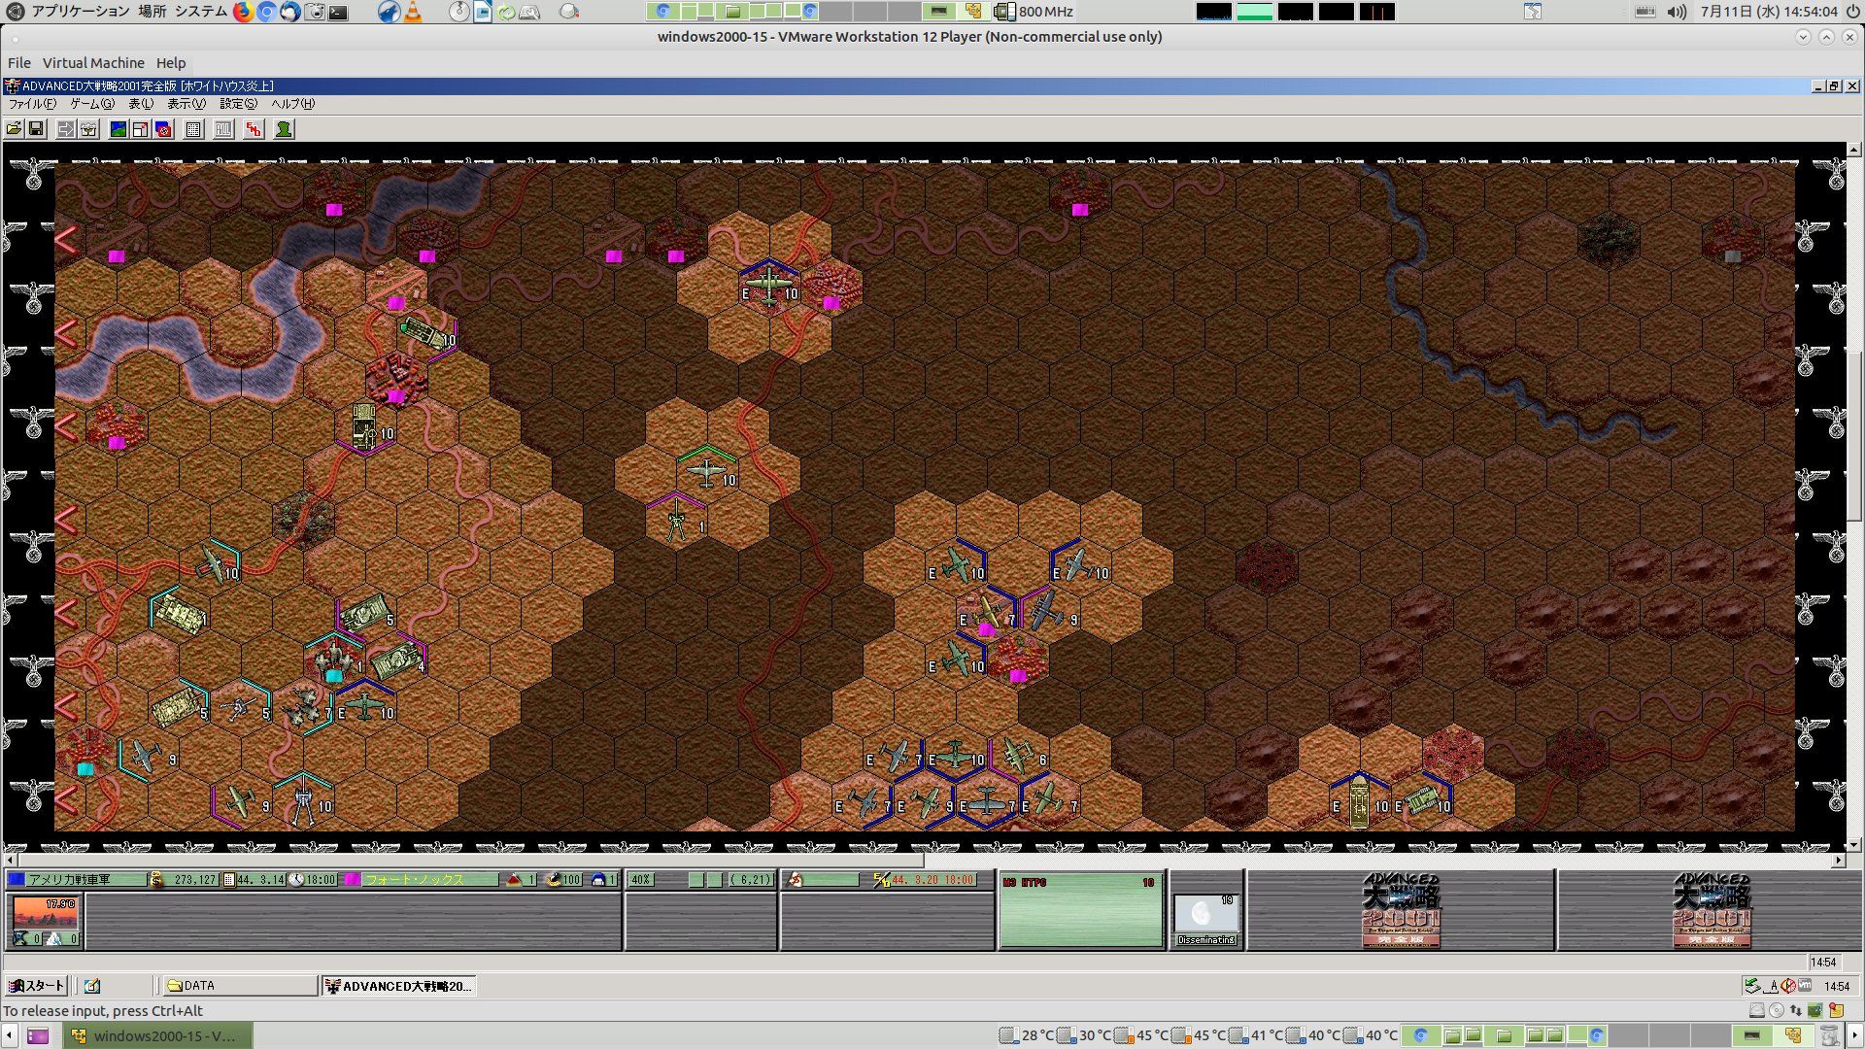Switch to the DATA taskbar window
Viewport: 1865px width, 1049px height.
click(x=239, y=986)
